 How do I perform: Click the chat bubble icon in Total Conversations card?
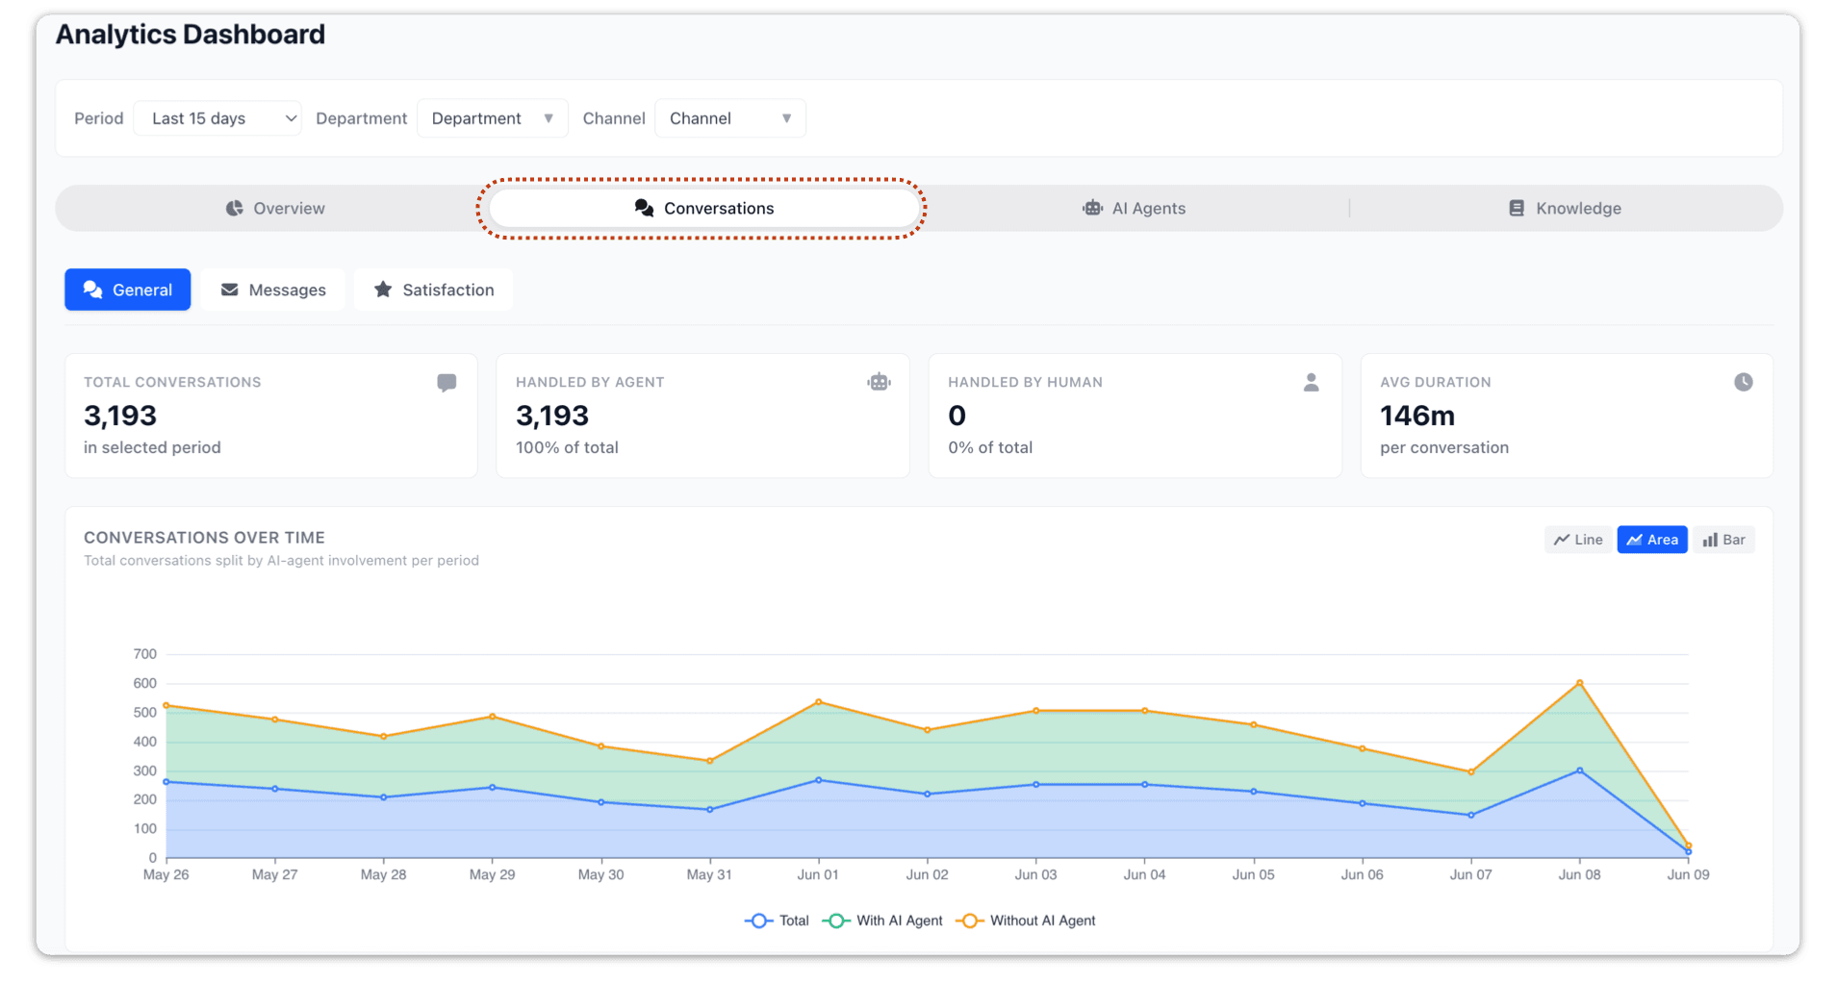(446, 382)
